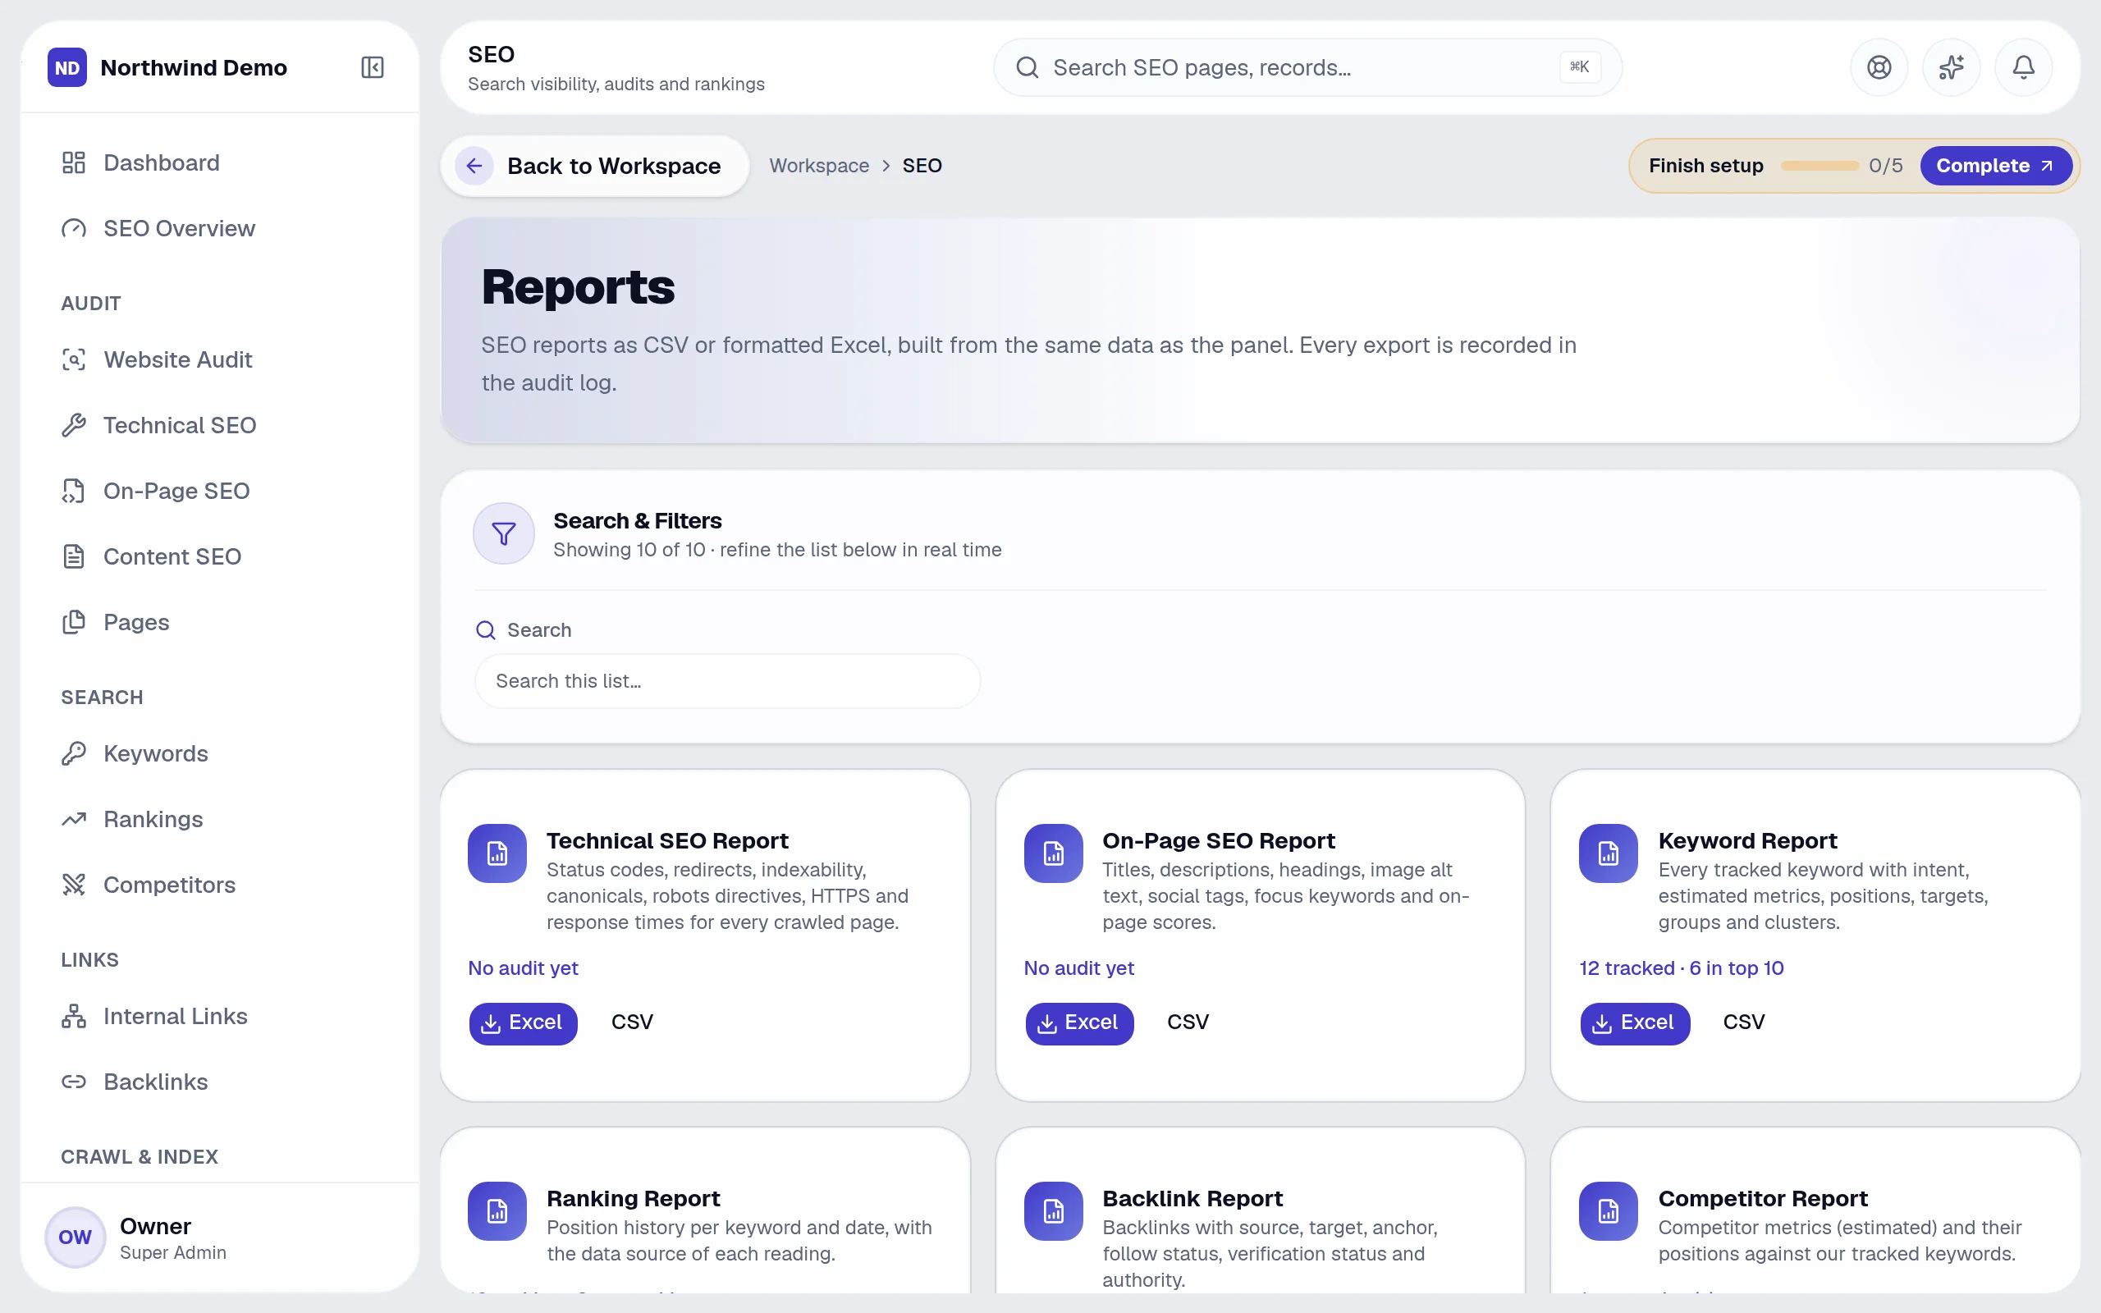Download Keyword Report as CSV
Viewport: 2101px width, 1313px height.
1743,1023
